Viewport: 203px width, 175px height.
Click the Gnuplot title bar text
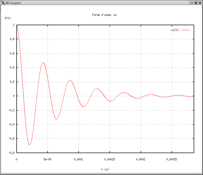click(x=15, y=3)
